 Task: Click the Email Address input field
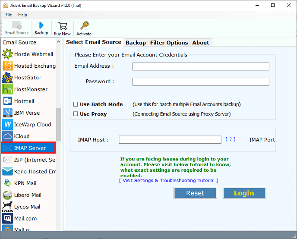[x=201, y=66]
